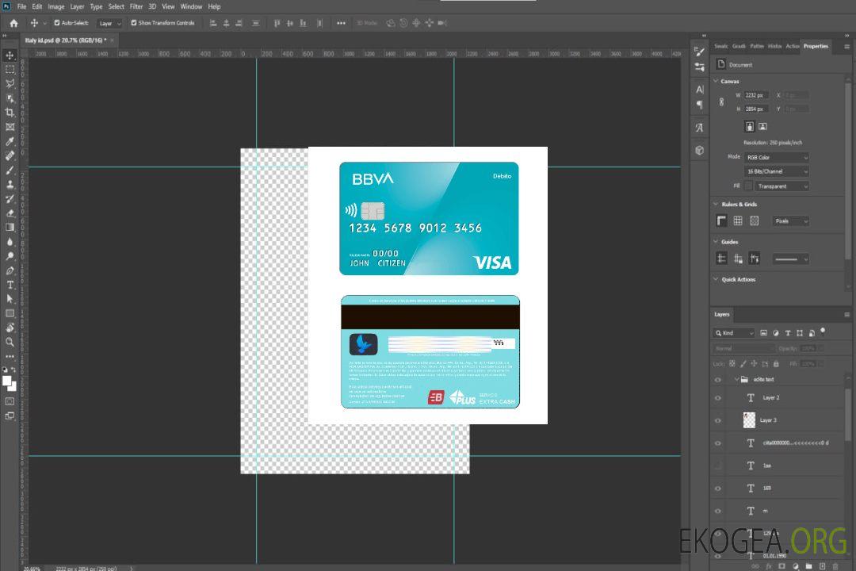Select the Pen tool
The height and width of the screenshot is (571, 856).
click(10, 270)
